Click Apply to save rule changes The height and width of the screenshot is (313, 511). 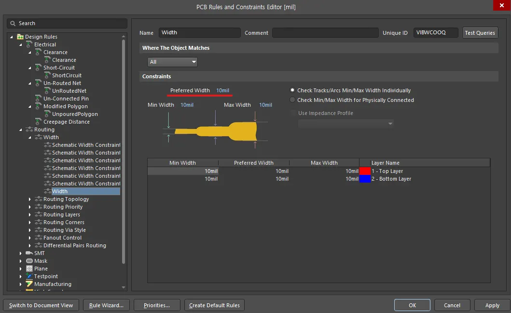click(x=492, y=305)
